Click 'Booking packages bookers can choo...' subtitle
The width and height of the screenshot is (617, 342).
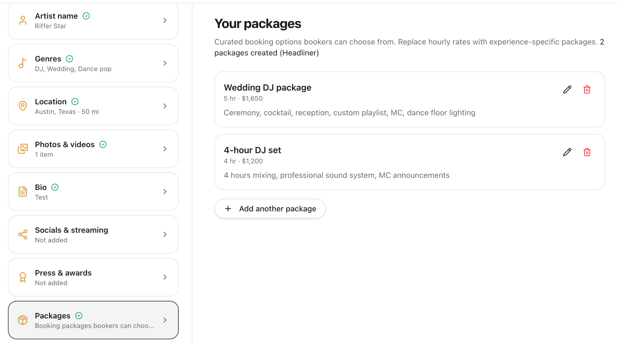pos(94,326)
